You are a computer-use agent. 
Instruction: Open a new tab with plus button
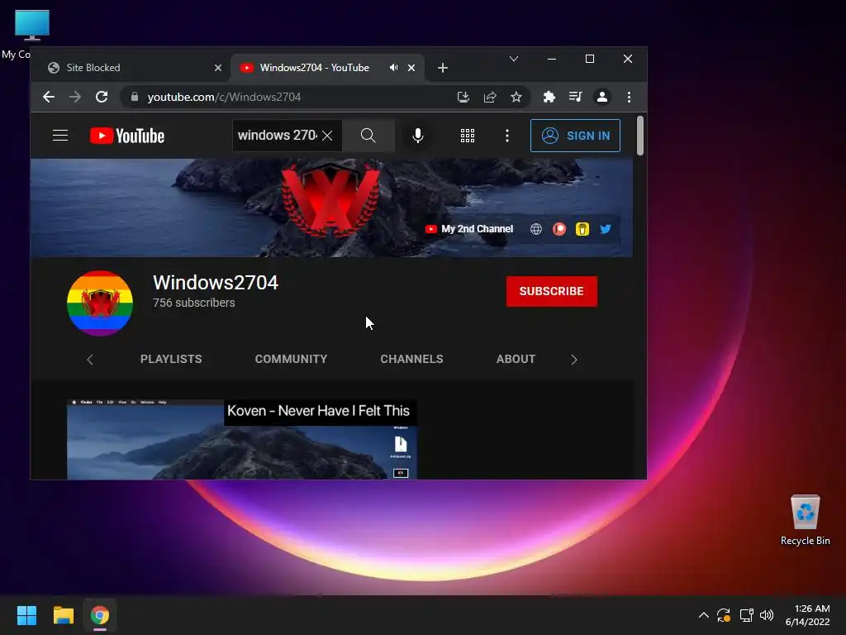(x=443, y=68)
